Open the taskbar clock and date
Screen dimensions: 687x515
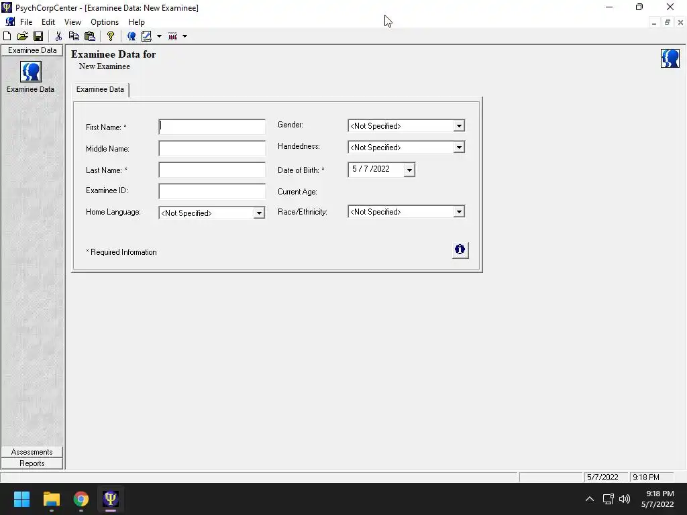click(x=657, y=499)
